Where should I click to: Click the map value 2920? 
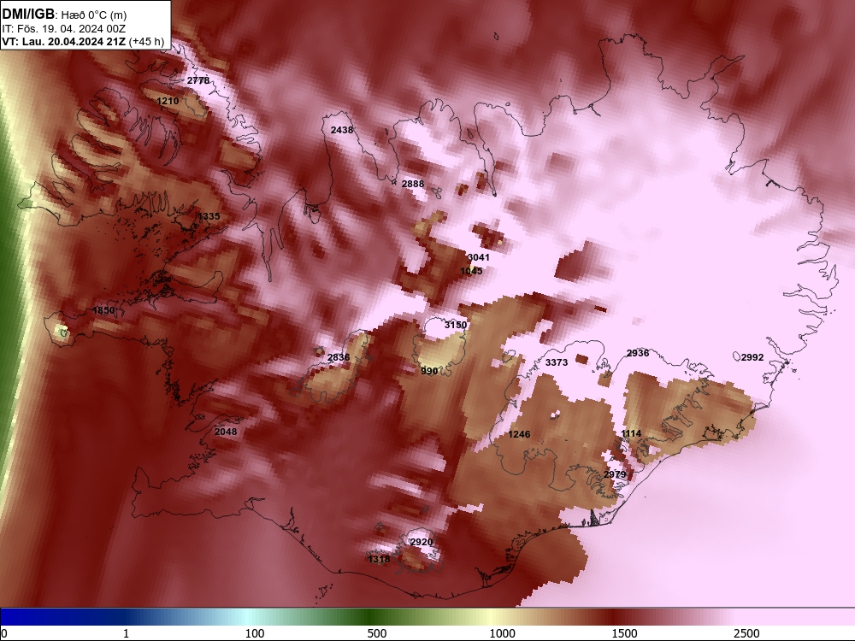[421, 543]
